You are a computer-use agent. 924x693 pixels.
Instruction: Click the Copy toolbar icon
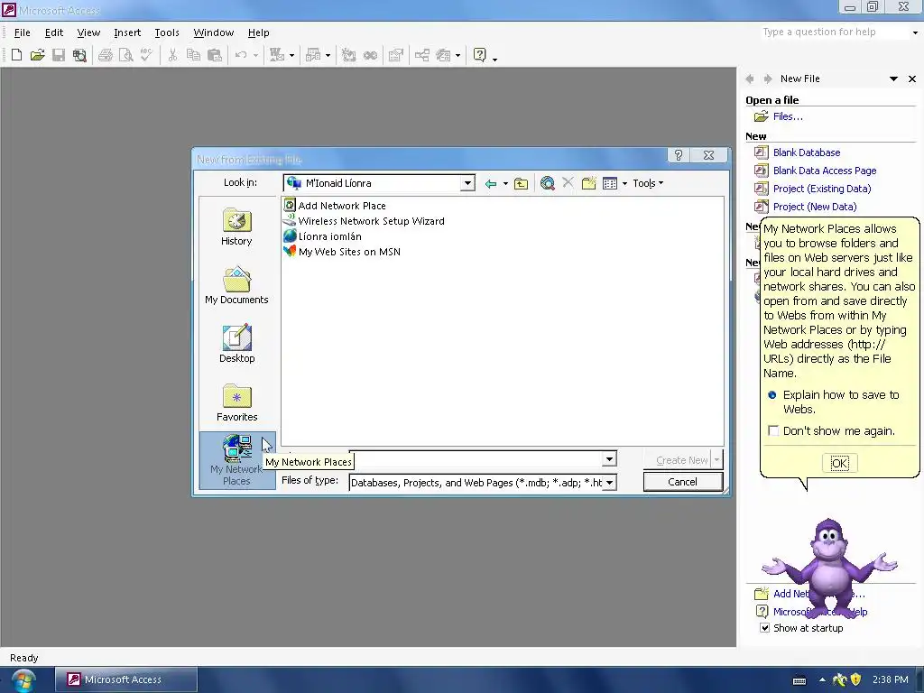click(193, 55)
